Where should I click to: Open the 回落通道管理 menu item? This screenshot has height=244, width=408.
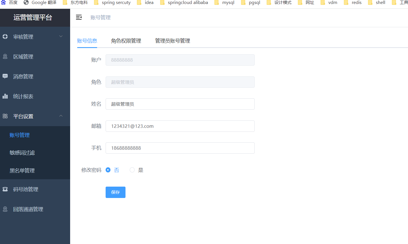point(35,209)
